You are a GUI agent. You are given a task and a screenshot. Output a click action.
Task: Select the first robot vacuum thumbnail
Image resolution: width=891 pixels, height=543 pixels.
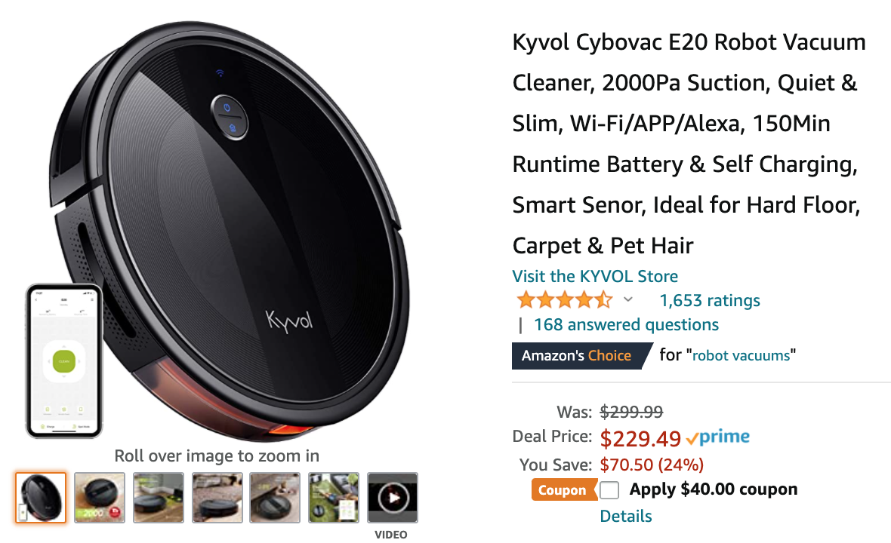[x=41, y=498]
